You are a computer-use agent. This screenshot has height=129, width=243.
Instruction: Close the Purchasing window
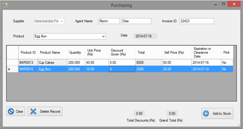pyautogui.click(x=234, y=4)
